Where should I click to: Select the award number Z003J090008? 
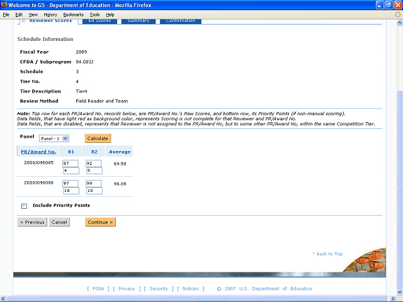tap(39, 182)
